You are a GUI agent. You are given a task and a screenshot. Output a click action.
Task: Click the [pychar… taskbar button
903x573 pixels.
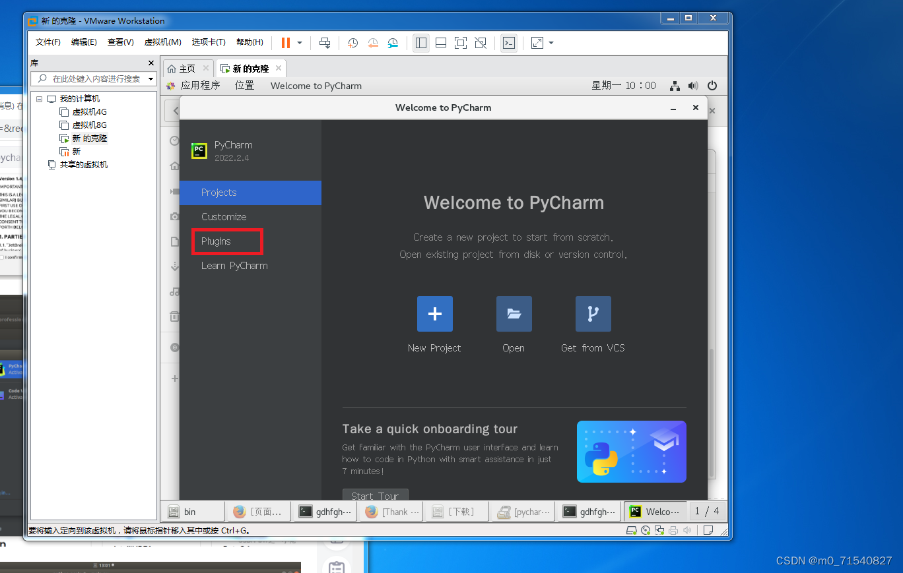523,512
